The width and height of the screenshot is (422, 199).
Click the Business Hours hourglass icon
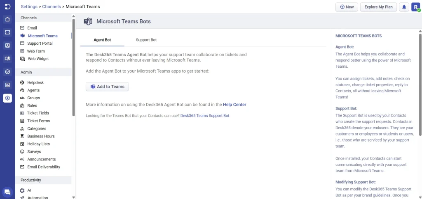point(22,136)
